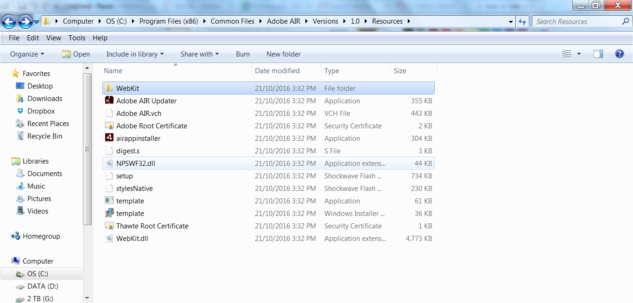Click Common Files in the breadcrumb

(232, 21)
